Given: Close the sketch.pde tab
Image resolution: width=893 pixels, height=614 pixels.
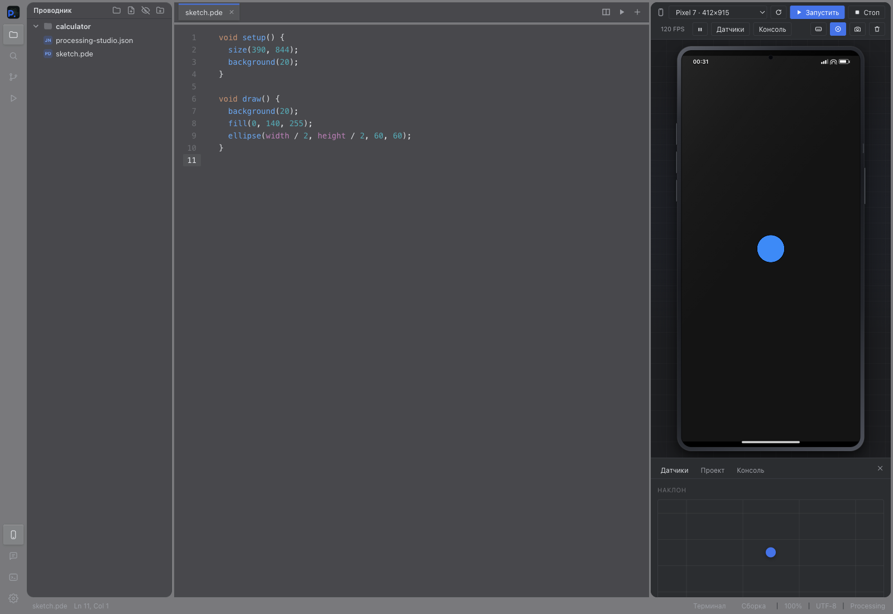Looking at the screenshot, I should [x=232, y=12].
